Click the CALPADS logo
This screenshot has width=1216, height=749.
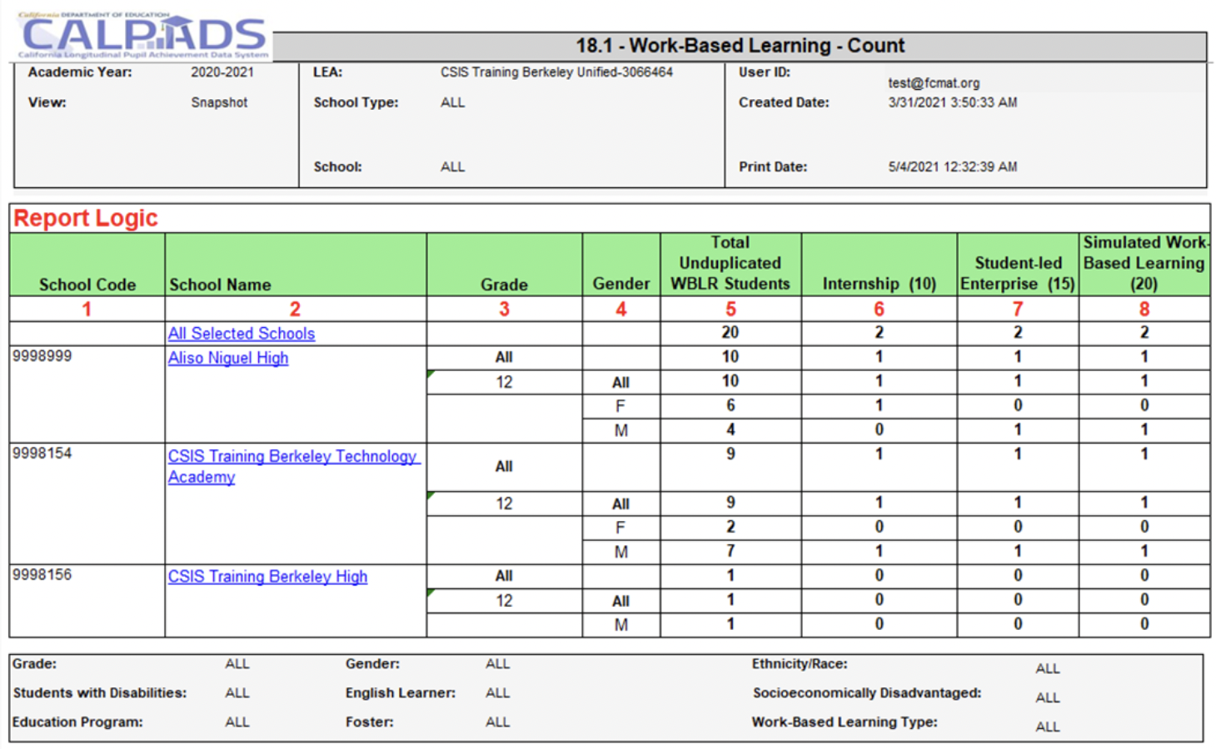143,37
